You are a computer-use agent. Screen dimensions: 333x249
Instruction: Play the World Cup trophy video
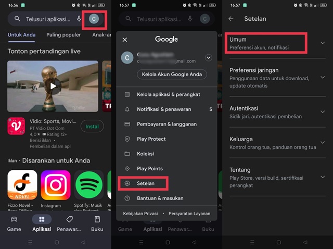point(53,86)
